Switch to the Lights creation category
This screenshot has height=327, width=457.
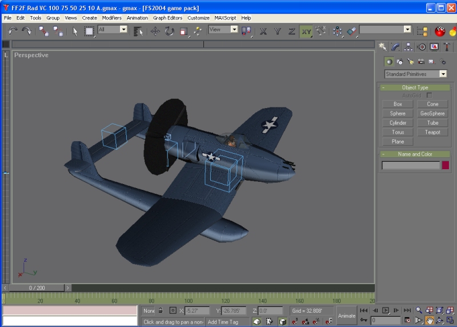410,61
